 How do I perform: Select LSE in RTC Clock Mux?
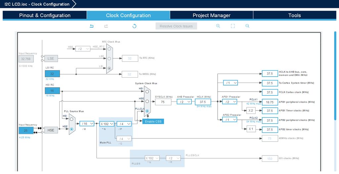click(x=109, y=58)
